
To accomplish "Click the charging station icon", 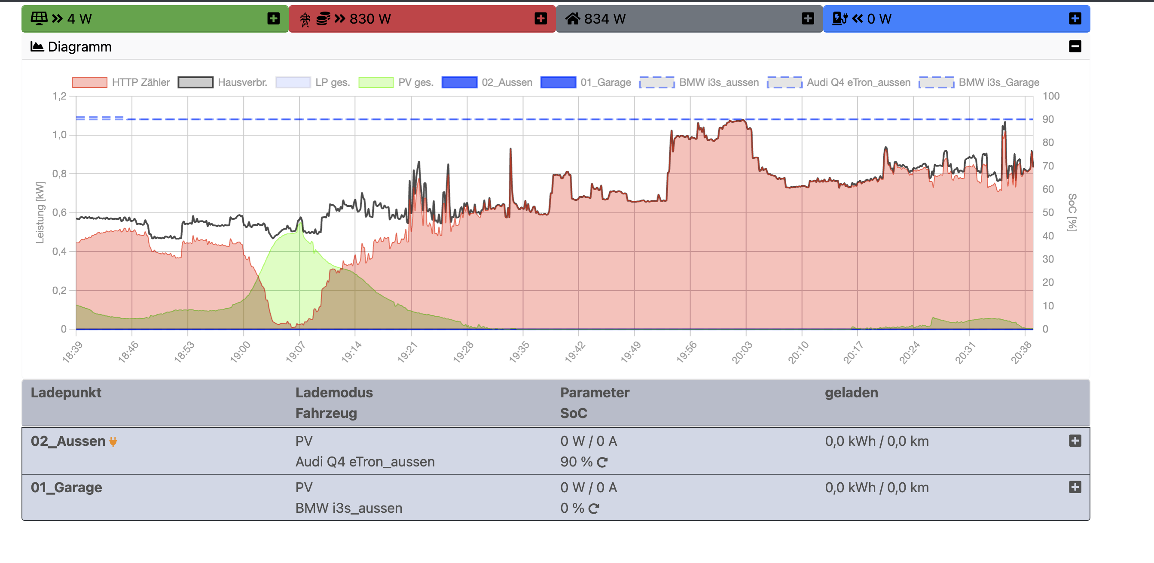I will pos(840,18).
